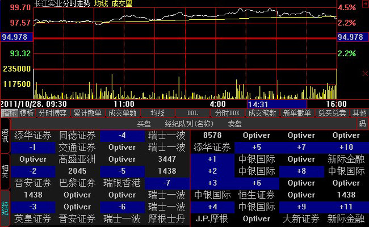Select the 高盛亚洲 broker cell

click(77, 159)
